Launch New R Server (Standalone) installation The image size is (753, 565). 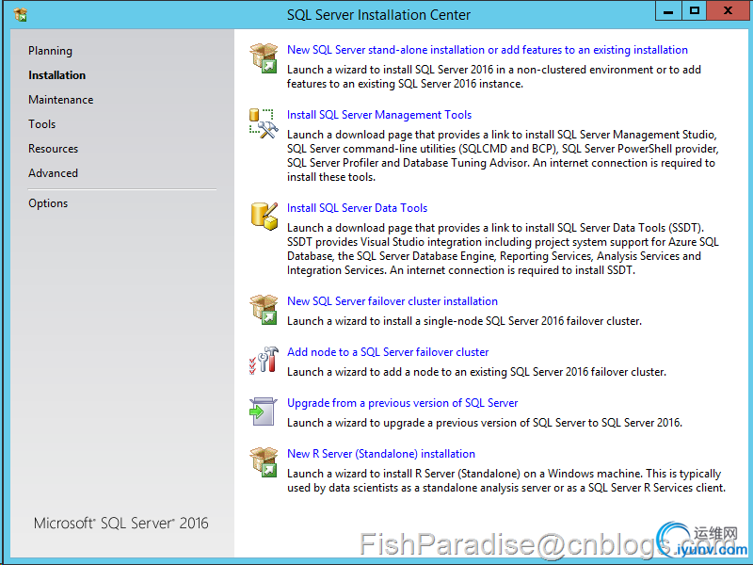381,454
